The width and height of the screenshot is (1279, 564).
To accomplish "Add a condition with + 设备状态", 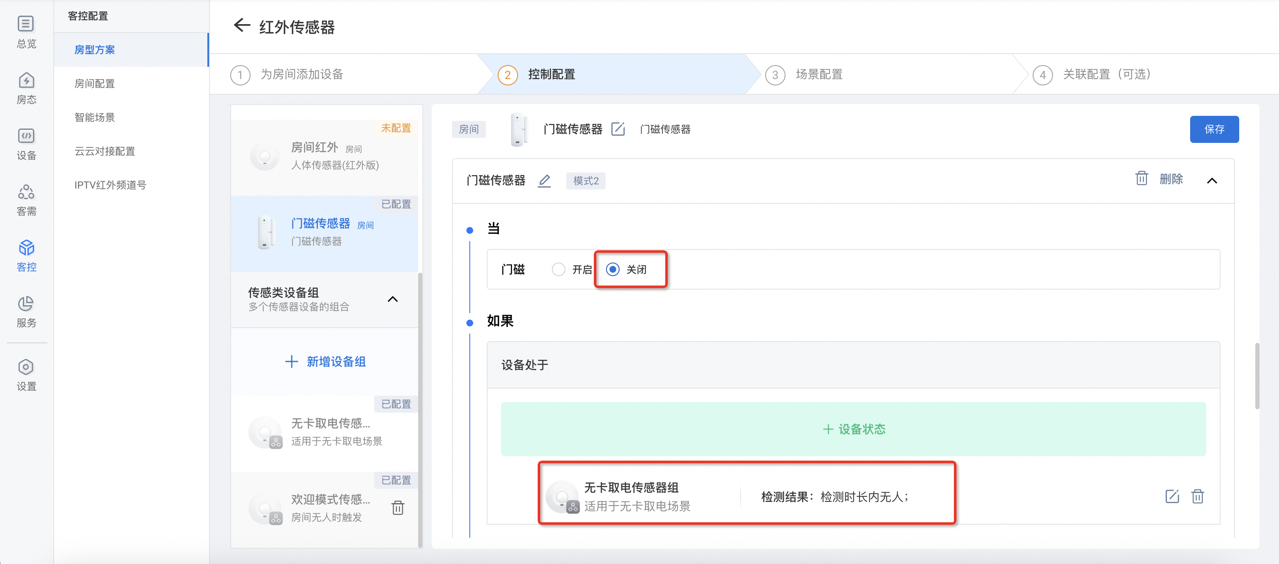I will (853, 429).
